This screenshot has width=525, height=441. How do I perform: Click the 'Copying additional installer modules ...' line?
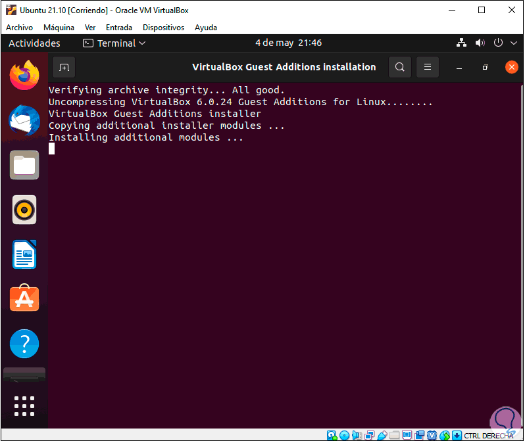[166, 126]
